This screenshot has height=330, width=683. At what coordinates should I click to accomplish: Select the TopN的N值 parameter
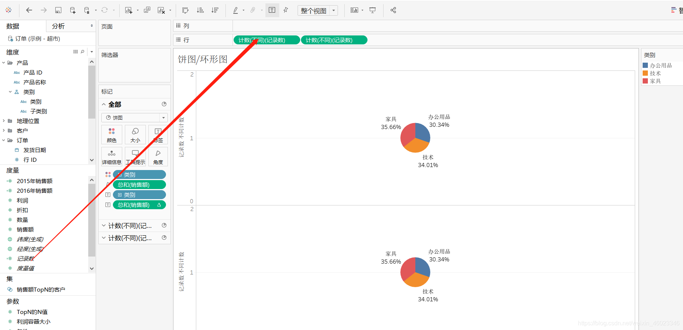pyautogui.click(x=32, y=312)
